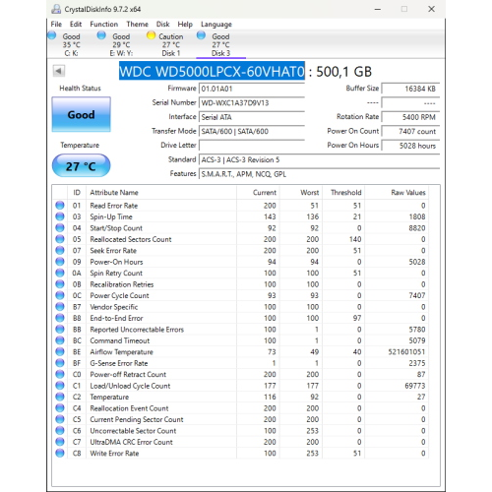
Task: Open the Language menu
Action: coord(216,25)
